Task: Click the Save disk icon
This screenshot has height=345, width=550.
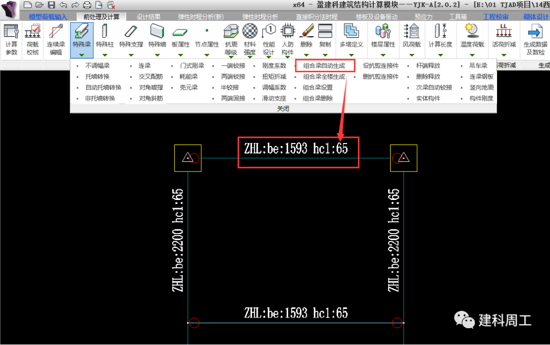Action: point(51,5)
